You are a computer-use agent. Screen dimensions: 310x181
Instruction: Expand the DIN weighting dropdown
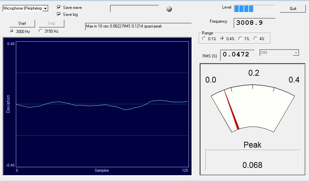(296, 53)
